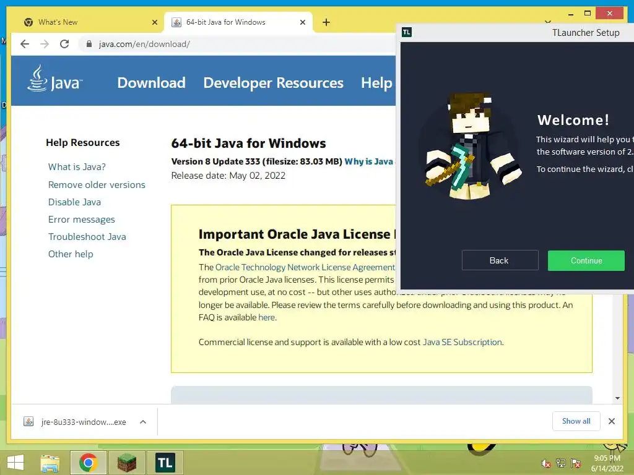Click the FAQ 'here' link
The image size is (634, 475).
click(x=266, y=317)
